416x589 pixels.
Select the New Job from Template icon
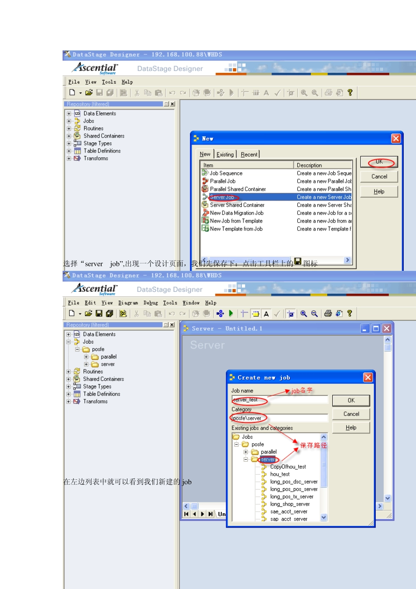pos(205,221)
